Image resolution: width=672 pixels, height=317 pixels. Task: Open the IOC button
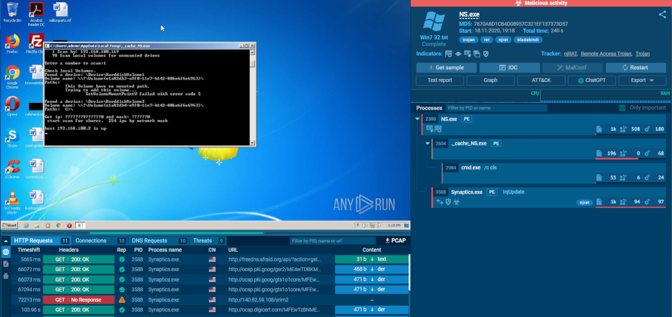click(x=510, y=68)
